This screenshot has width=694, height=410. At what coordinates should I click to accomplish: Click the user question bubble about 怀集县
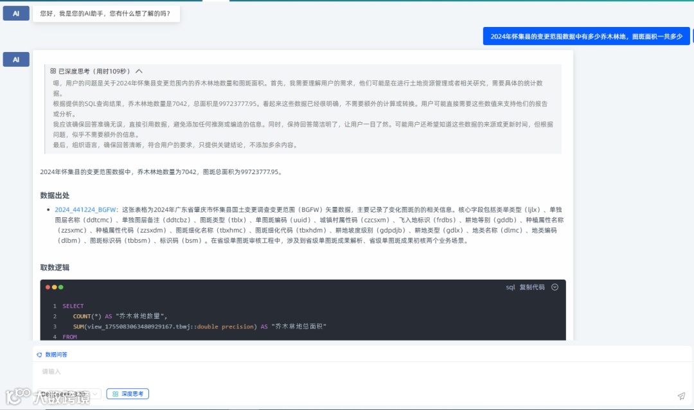click(587, 36)
